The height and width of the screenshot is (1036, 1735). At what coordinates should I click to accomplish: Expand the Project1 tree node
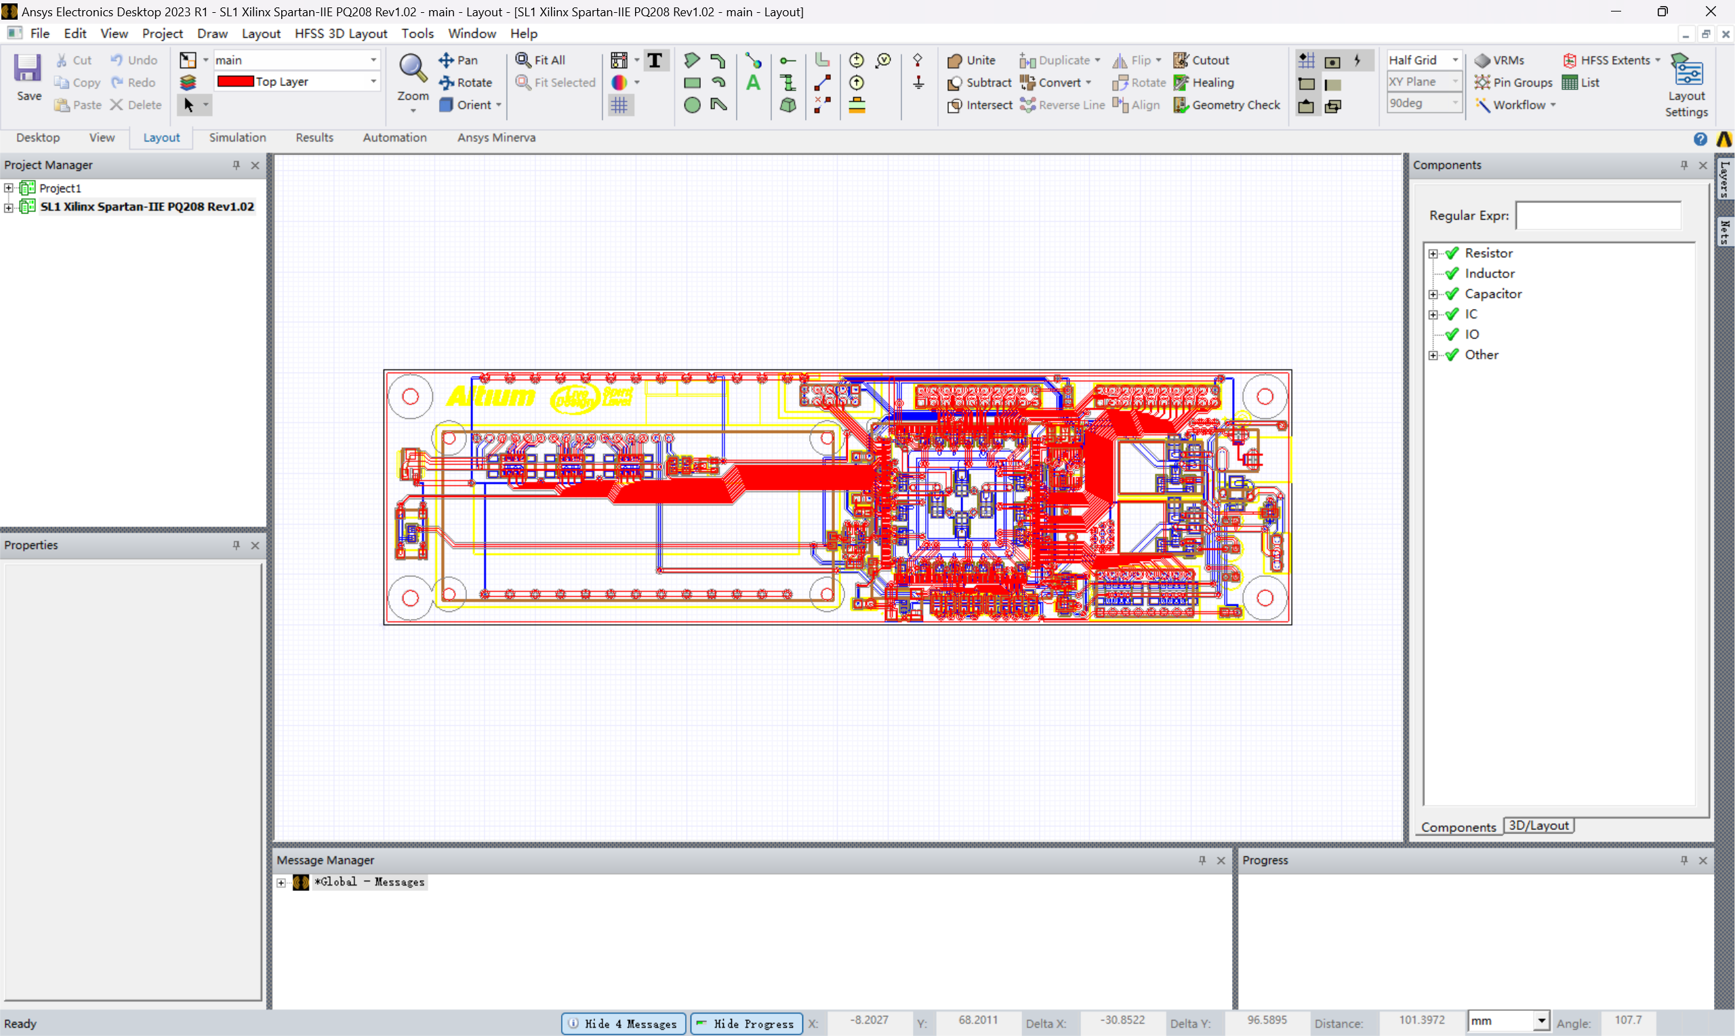[x=9, y=188]
